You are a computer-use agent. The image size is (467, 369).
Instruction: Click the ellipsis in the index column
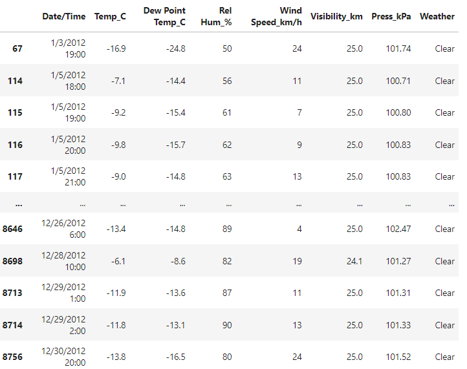click(18, 203)
